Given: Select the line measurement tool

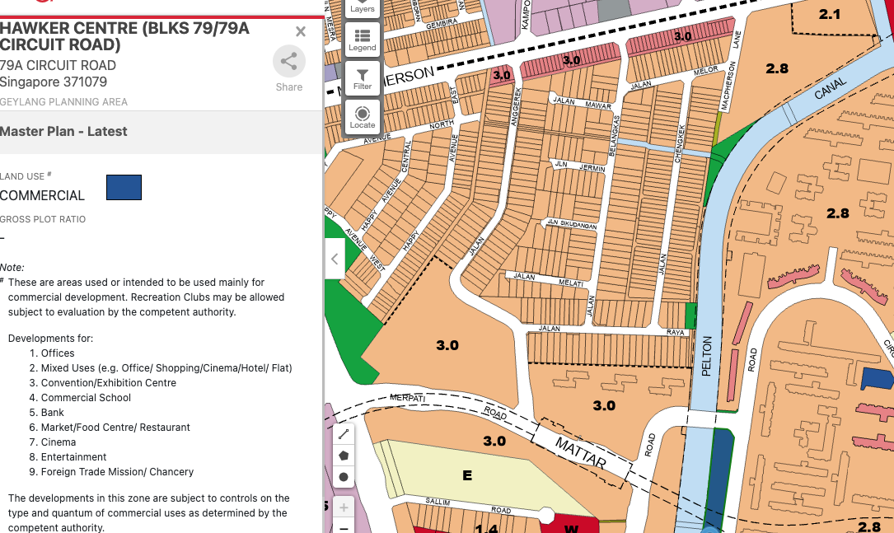Looking at the screenshot, I should 344,433.
